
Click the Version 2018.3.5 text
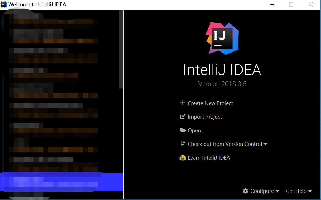(x=222, y=84)
